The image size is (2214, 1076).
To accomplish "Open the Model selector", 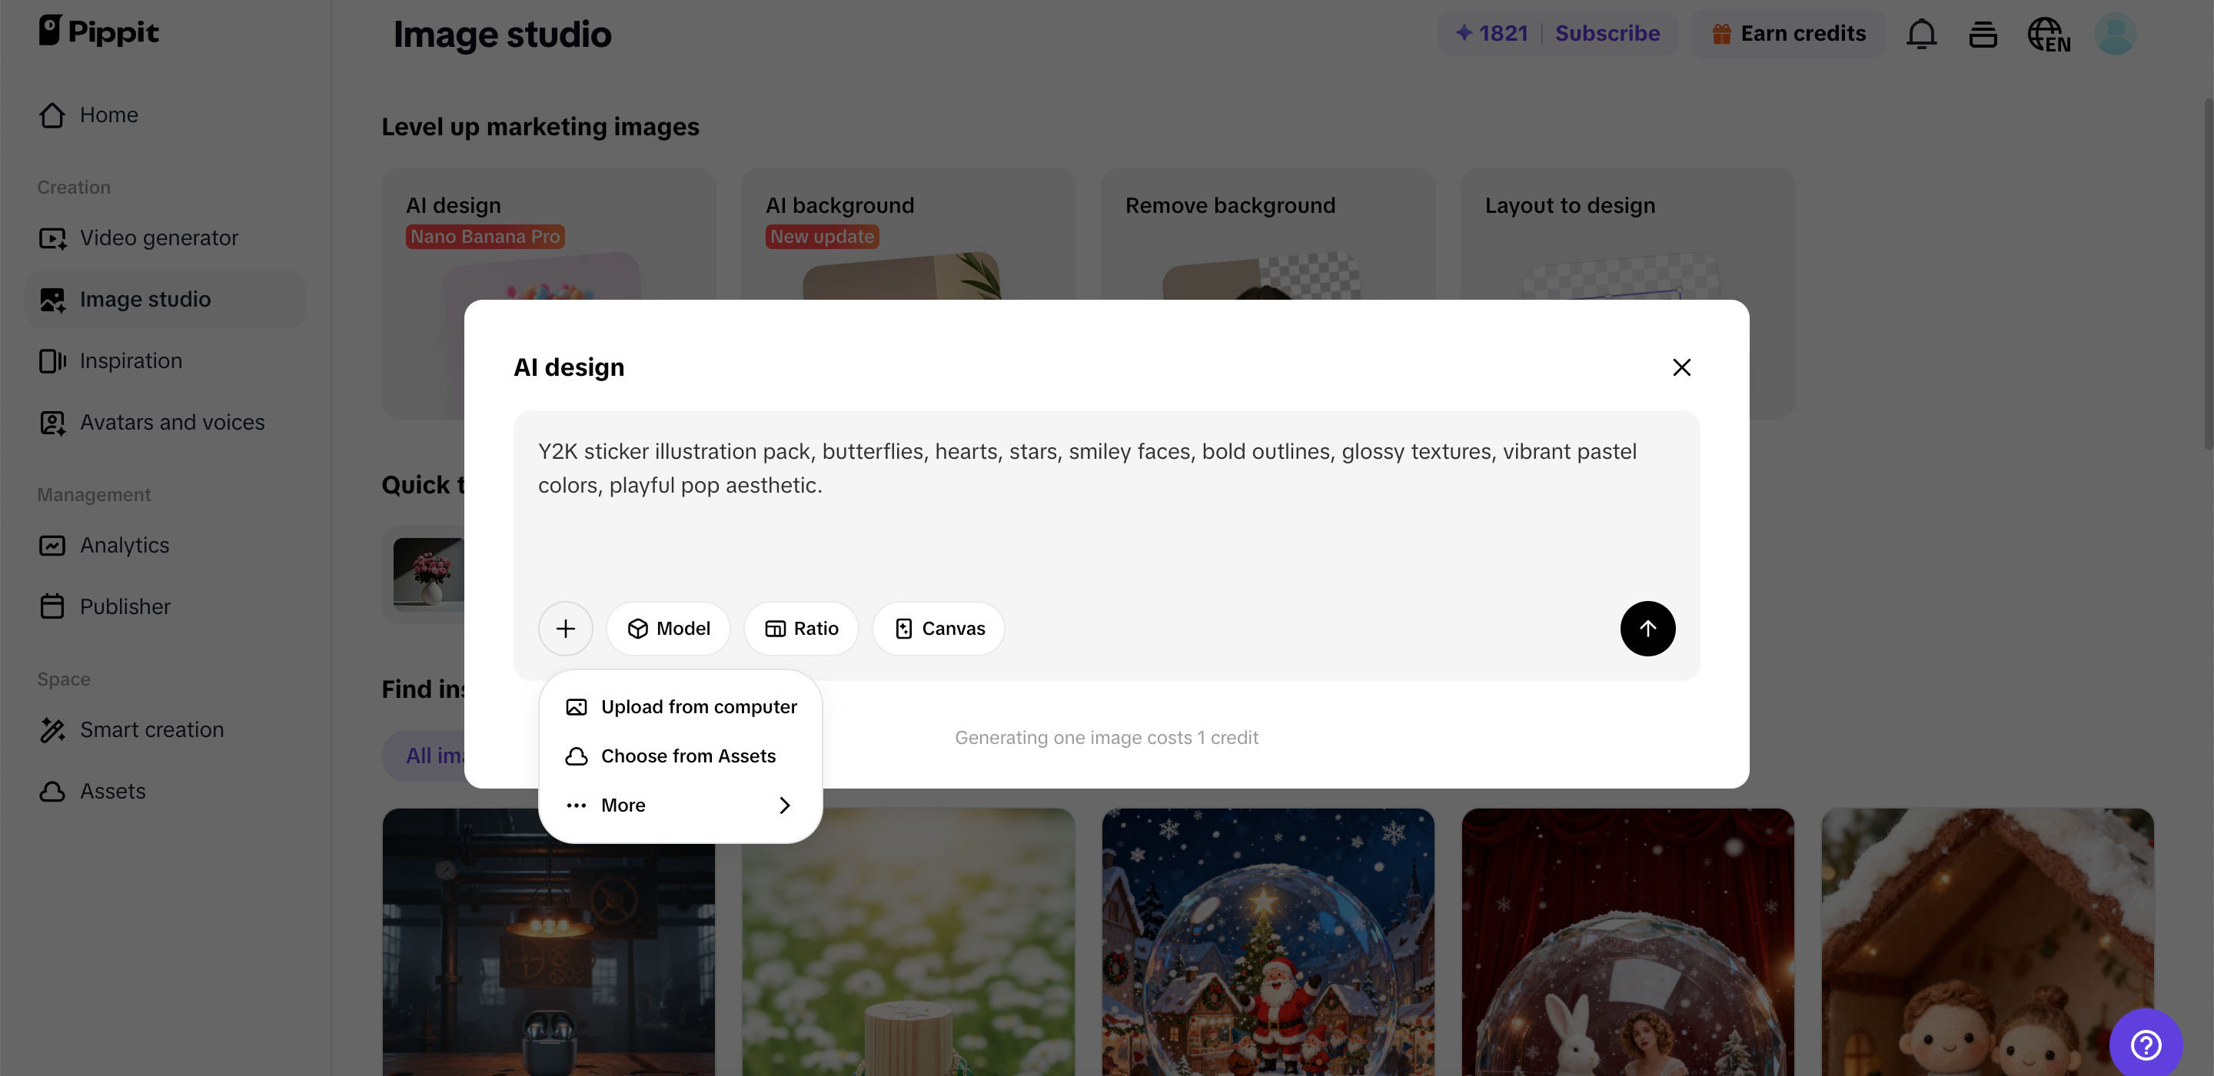I will tap(668, 628).
